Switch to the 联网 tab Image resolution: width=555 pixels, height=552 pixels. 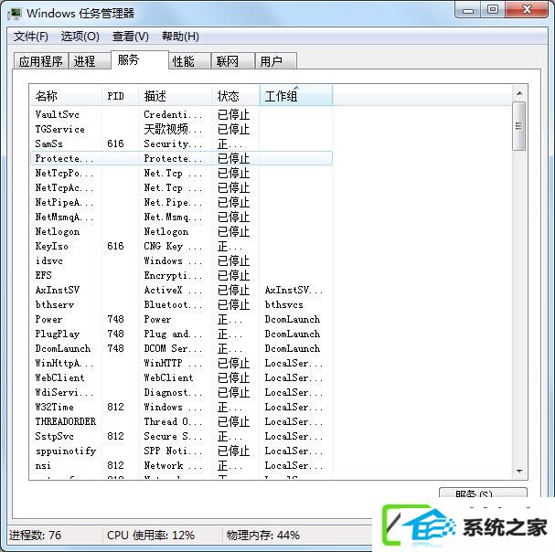tap(233, 61)
